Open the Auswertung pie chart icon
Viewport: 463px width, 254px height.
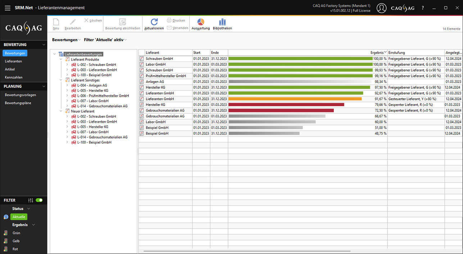coord(200,22)
